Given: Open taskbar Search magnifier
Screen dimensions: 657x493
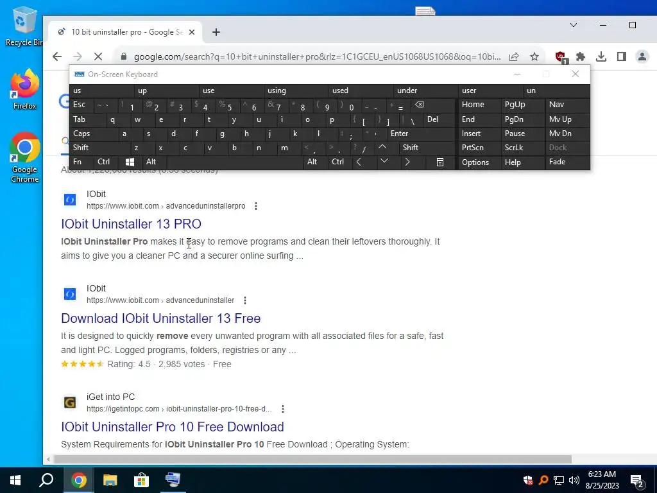Looking at the screenshot, I should point(46,480).
